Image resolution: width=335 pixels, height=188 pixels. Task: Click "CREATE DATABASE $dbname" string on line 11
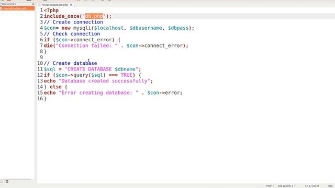(x=102, y=69)
